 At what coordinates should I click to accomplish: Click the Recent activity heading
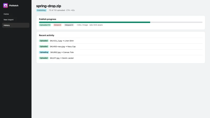(x=47, y=35)
